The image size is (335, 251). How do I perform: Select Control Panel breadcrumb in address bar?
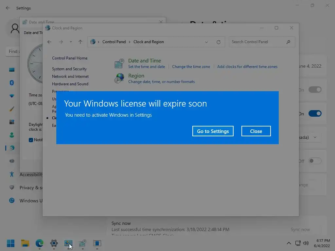[x=114, y=42]
